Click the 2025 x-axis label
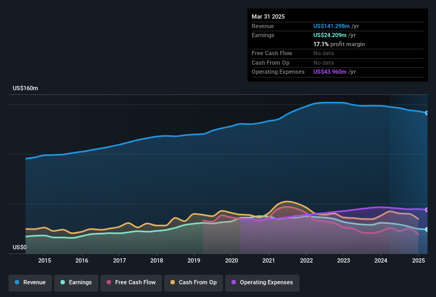436x297 pixels. pyautogui.click(x=418, y=260)
